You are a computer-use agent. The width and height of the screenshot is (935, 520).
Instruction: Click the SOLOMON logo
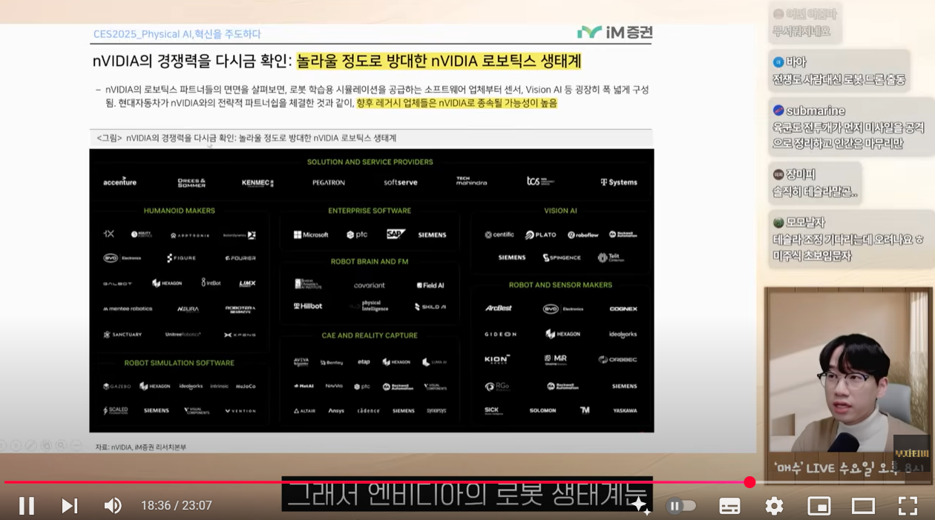pos(543,410)
